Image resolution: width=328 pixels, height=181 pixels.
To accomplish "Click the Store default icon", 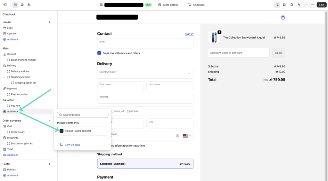I will tap(160, 5).
